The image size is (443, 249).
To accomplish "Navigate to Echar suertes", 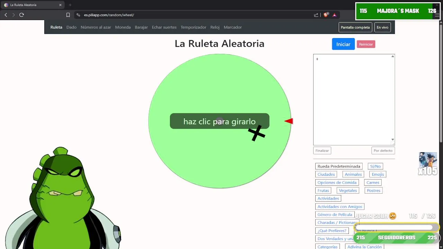I will pyautogui.click(x=164, y=27).
